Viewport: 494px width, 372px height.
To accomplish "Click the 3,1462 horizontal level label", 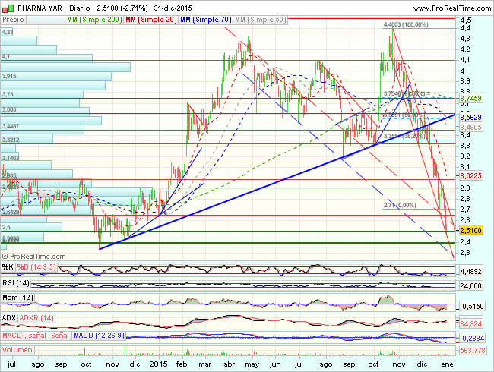I will 11,158.
